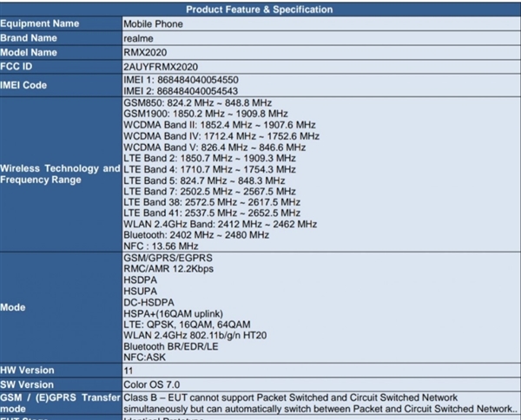Select the 'DC-HSDPA' mode line

[x=148, y=303]
